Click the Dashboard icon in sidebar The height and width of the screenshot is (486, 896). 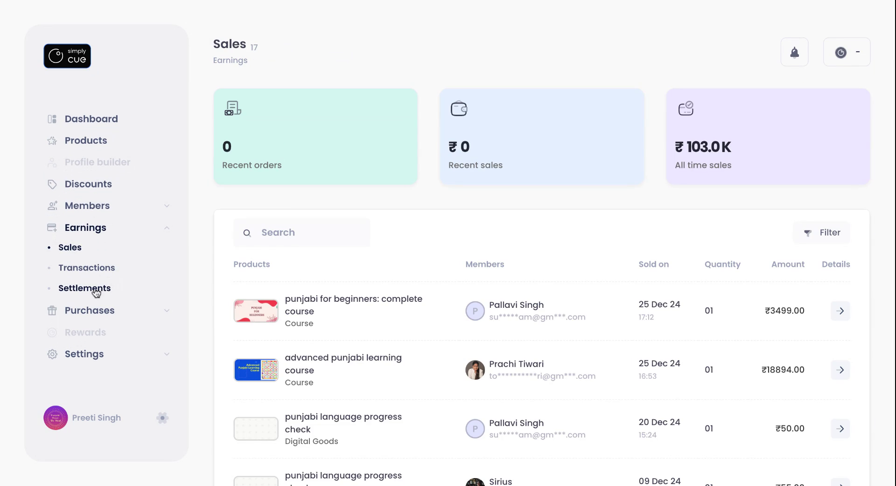point(52,119)
